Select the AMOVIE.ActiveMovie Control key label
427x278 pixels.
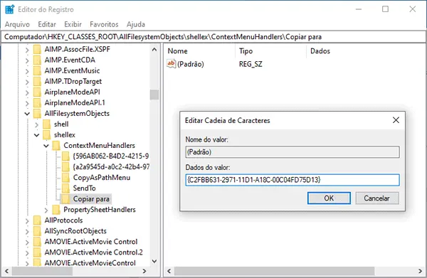point(91,242)
